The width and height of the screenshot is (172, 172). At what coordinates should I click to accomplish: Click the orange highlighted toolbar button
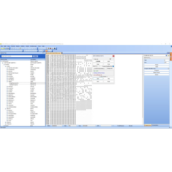[46, 51]
